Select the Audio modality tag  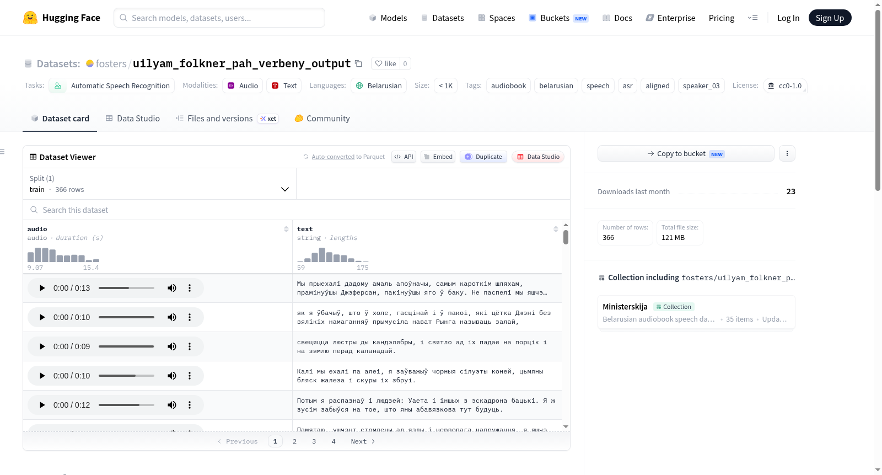pyautogui.click(x=243, y=86)
